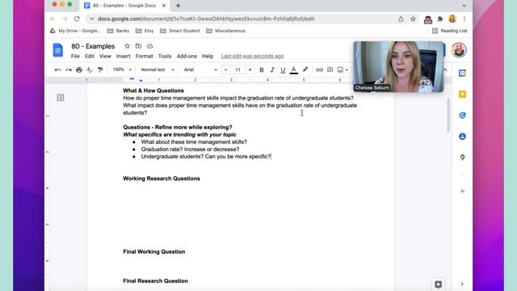517x291 pixels.
Task: Open the Arial font dropdown
Action: pyautogui.click(x=200, y=70)
